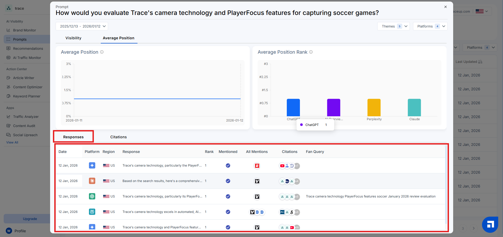
Task: Expand the Platforms dropdown in the modal
Action: pos(430,26)
